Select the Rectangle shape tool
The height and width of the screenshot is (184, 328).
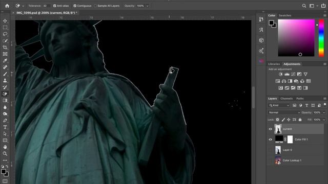pos(5,141)
